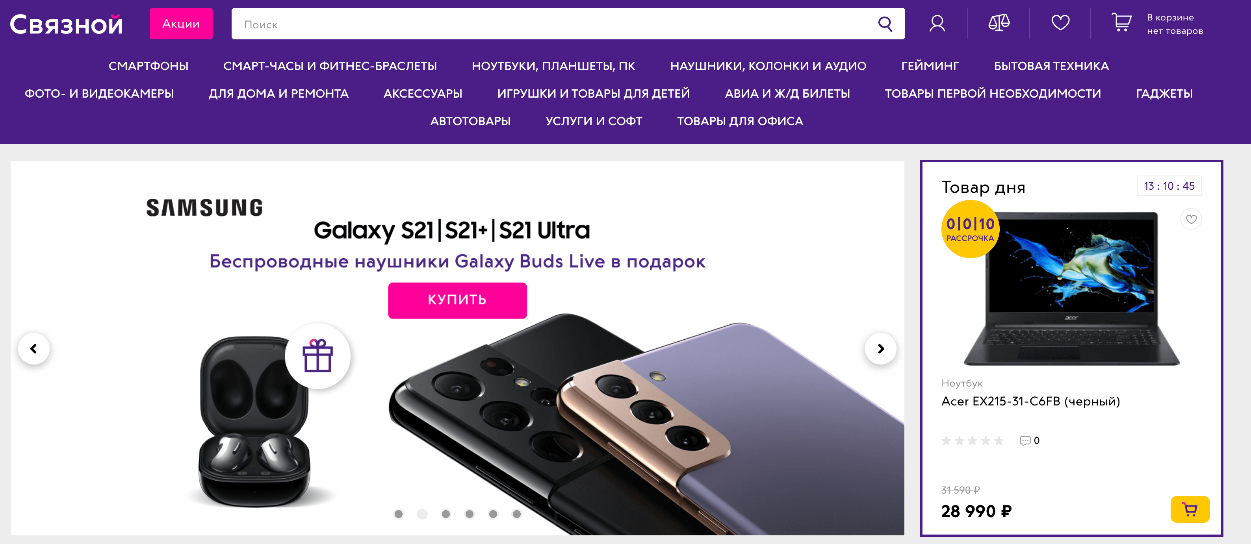Select the last carousel dot indicator
This screenshot has width=1251, height=544.
(517, 514)
